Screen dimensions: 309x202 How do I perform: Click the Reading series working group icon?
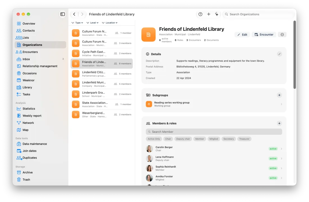[149, 104]
